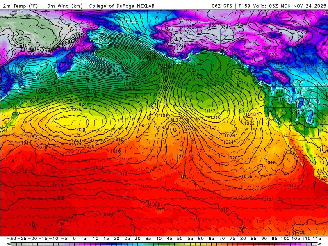328x246 pixels.
Task: Click the 105 value on the temperature scale
Action: click(295, 239)
